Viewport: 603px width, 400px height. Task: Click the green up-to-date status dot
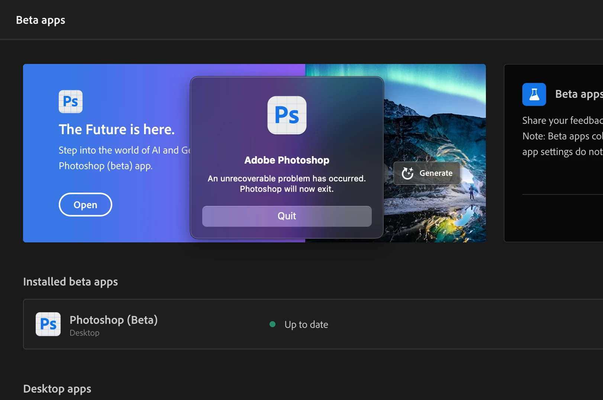[x=273, y=324]
